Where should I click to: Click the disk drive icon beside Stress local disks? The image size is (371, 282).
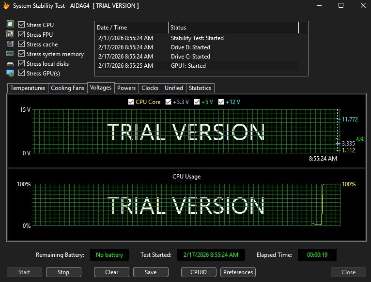click(10, 64)
